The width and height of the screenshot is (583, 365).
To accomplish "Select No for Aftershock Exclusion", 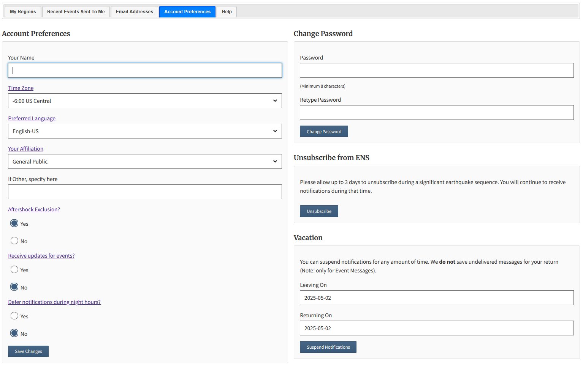I will (x=14, y=241).
